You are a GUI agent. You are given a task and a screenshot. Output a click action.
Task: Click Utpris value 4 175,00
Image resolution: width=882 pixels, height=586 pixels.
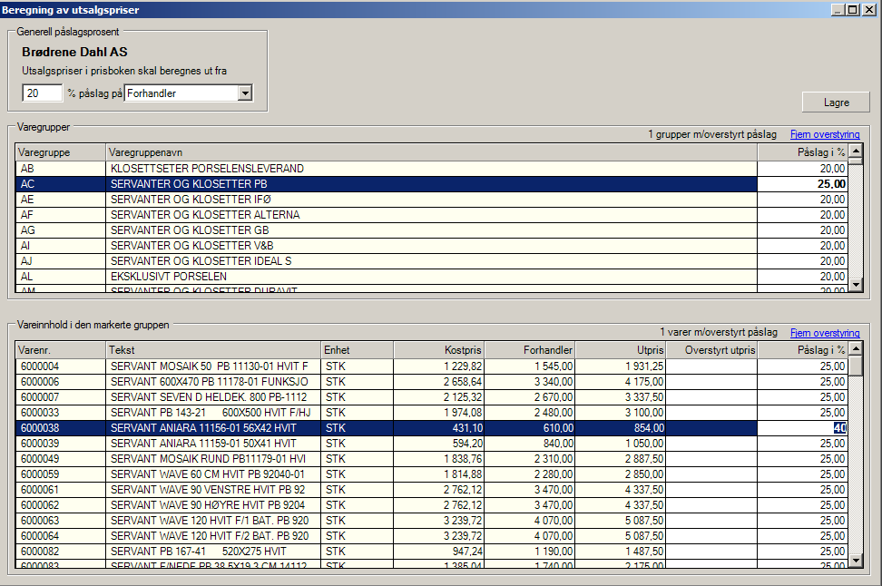point(621,382)
